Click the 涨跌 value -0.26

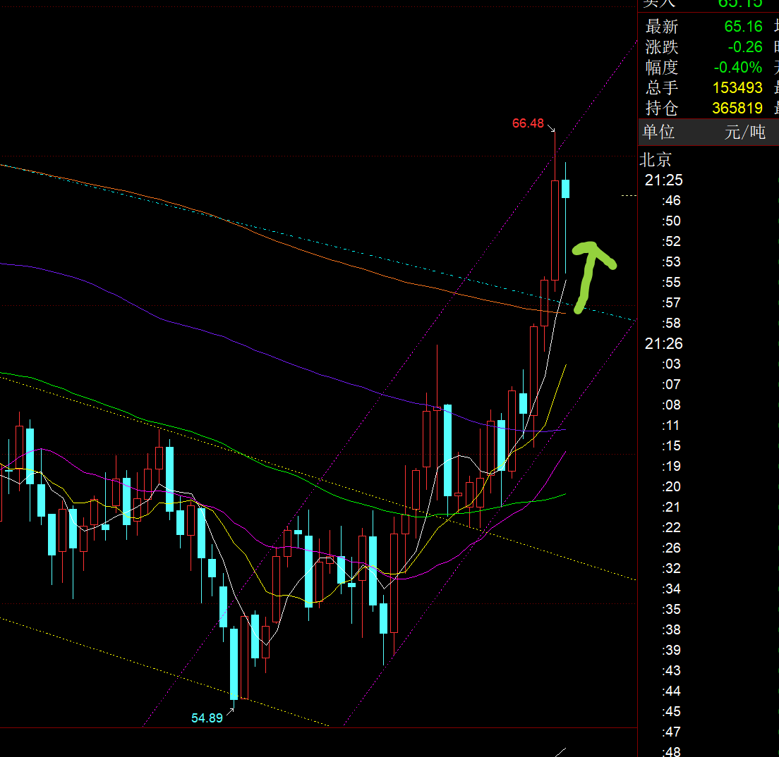tap(745, 47)
